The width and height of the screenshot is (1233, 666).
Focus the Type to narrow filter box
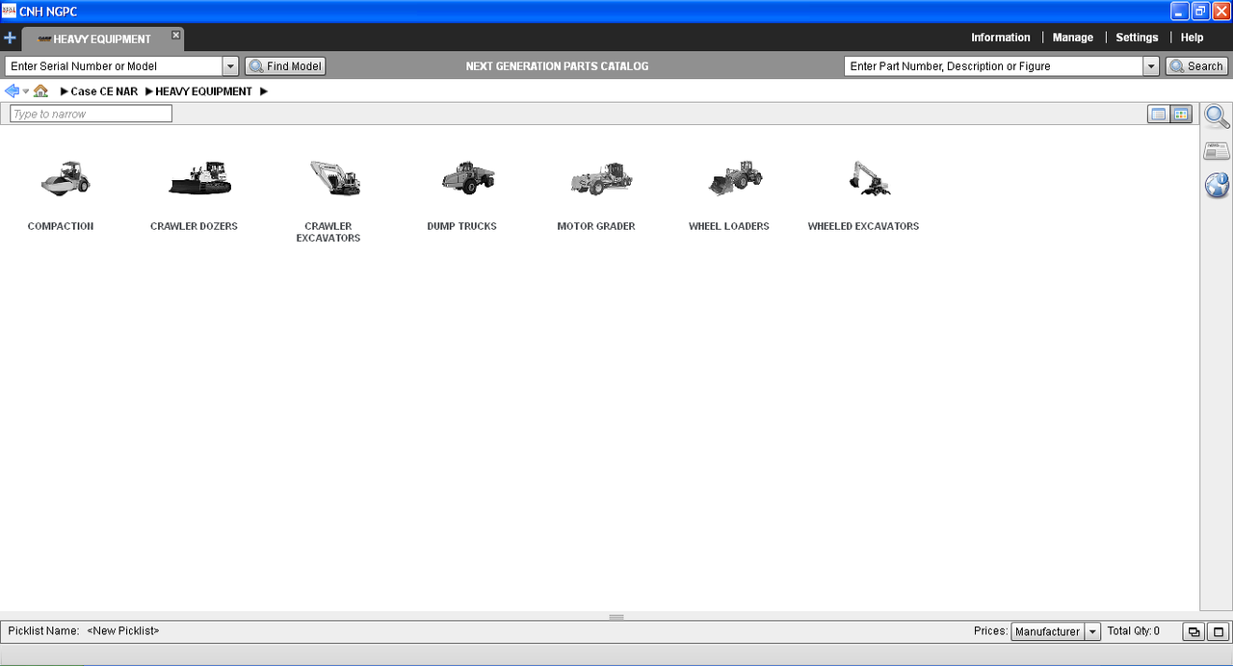(91, 114)
